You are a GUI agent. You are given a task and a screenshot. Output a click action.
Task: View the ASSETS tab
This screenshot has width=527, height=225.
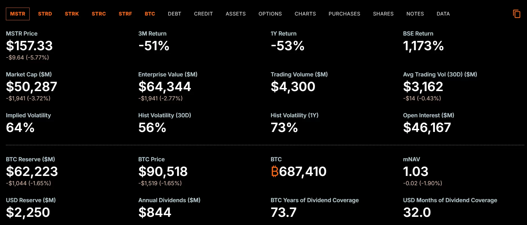pyautogui.click(x=236, y=14)
